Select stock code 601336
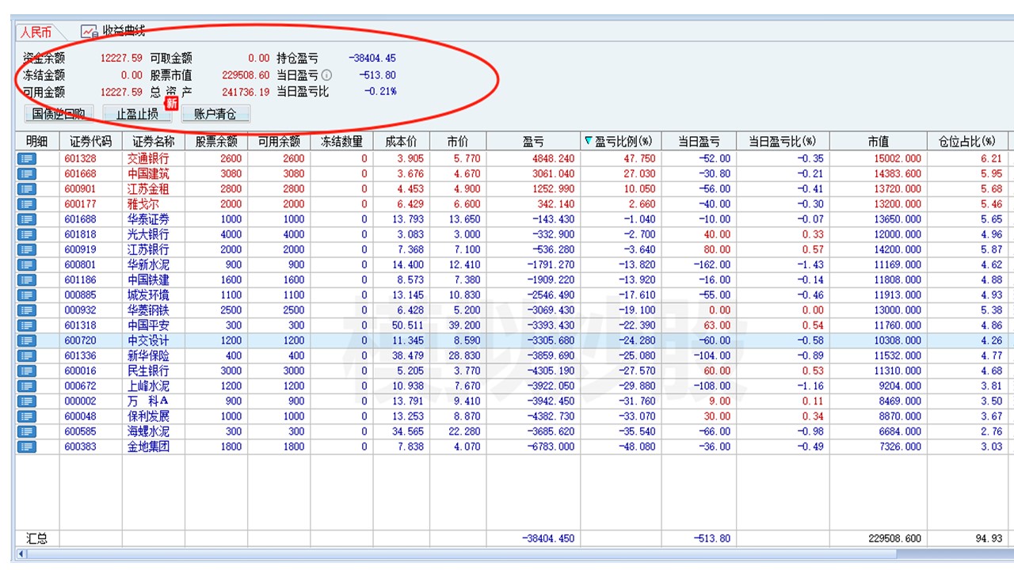This screenshot has width=1014, height=570. point(80,355)
